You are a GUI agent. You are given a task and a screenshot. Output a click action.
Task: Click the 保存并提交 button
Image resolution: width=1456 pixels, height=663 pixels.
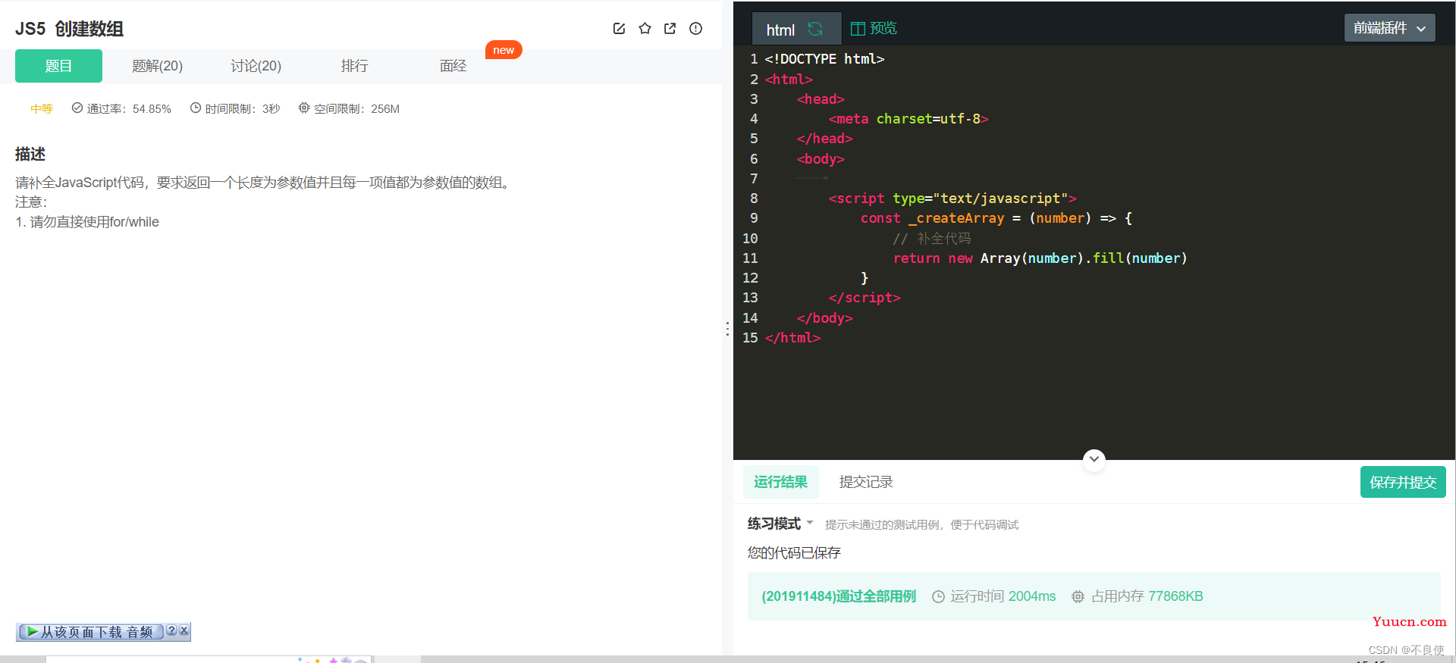tap(1403, 482)
